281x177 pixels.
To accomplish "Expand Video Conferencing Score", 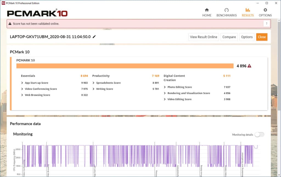I will click(22, 89).
